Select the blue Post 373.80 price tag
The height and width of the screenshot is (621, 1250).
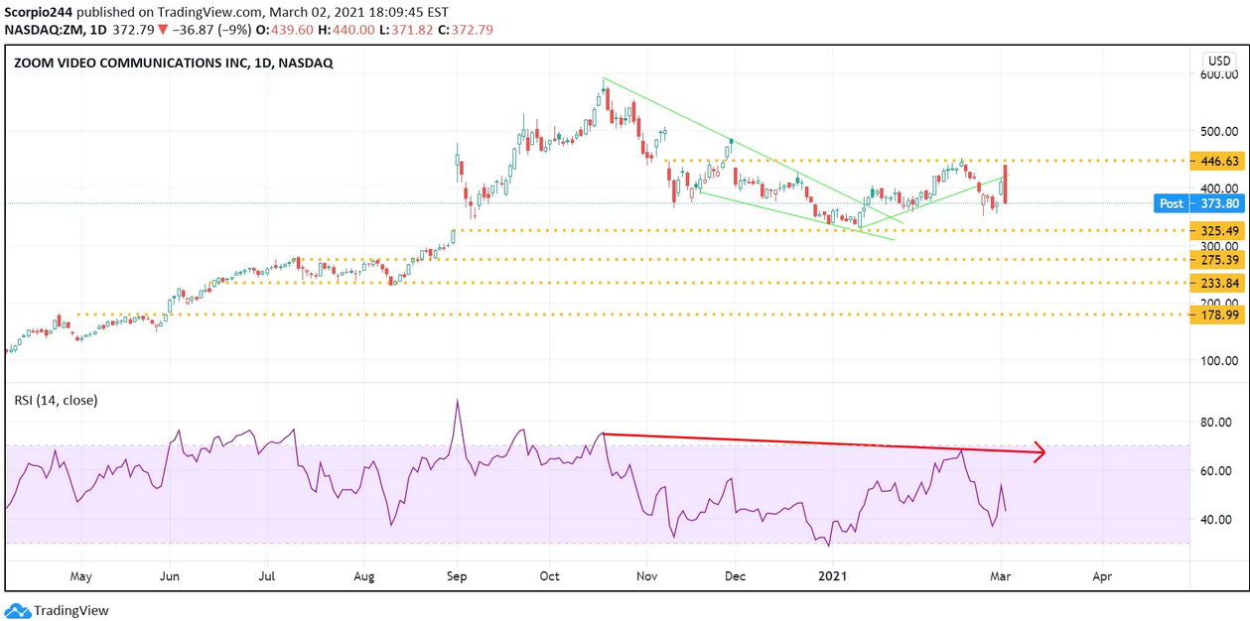coord(1199,203)
